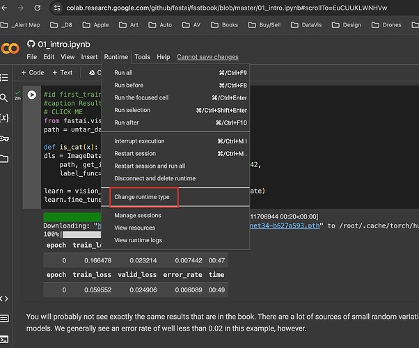The image size is (419, 348).
Task: Open the terminal panel icon
Action: [4, 338]
